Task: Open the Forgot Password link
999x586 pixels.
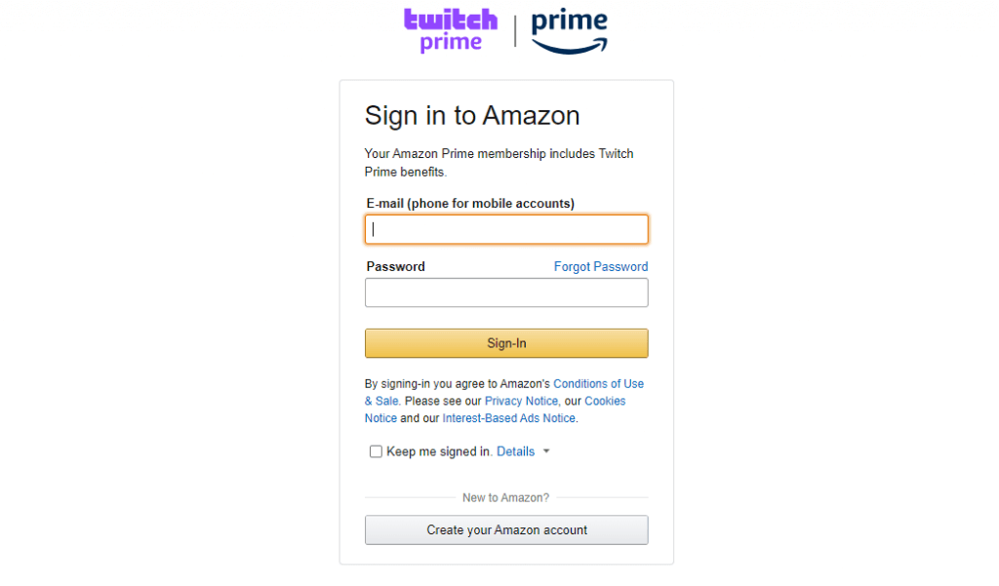Action: [601, 266]
